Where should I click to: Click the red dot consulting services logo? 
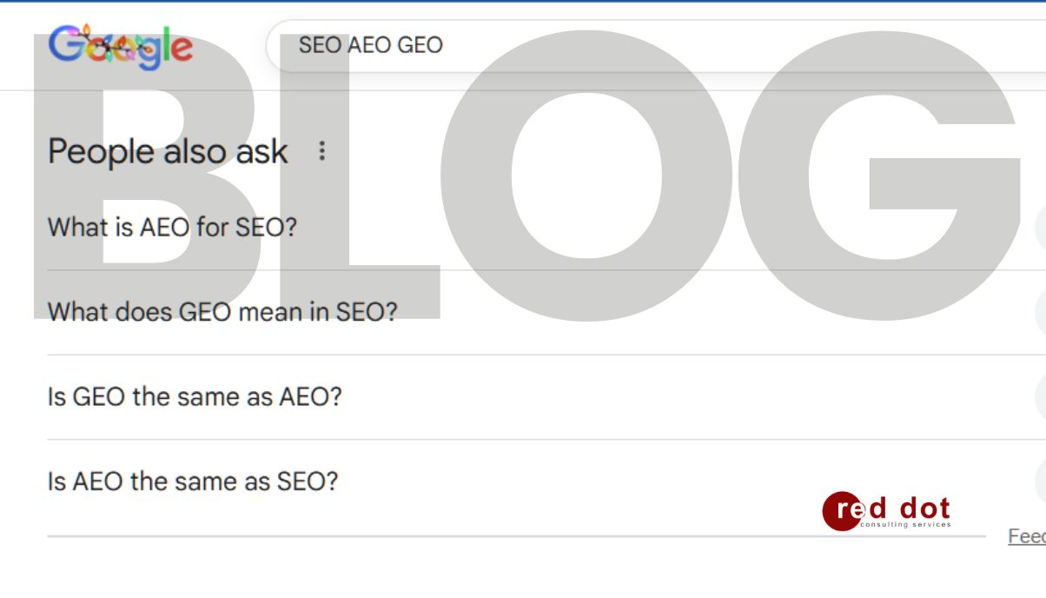tap(888, 512)
